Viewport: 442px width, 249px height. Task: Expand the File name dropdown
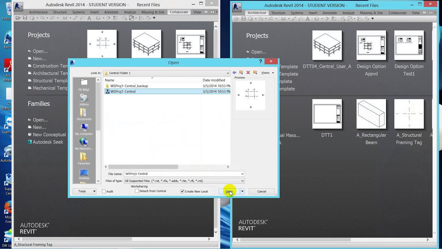[242, 174]
